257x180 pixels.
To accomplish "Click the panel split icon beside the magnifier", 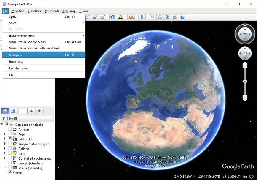I will pos(13,111).
